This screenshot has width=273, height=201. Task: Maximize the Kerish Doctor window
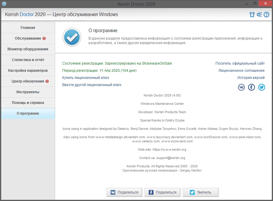255,4
